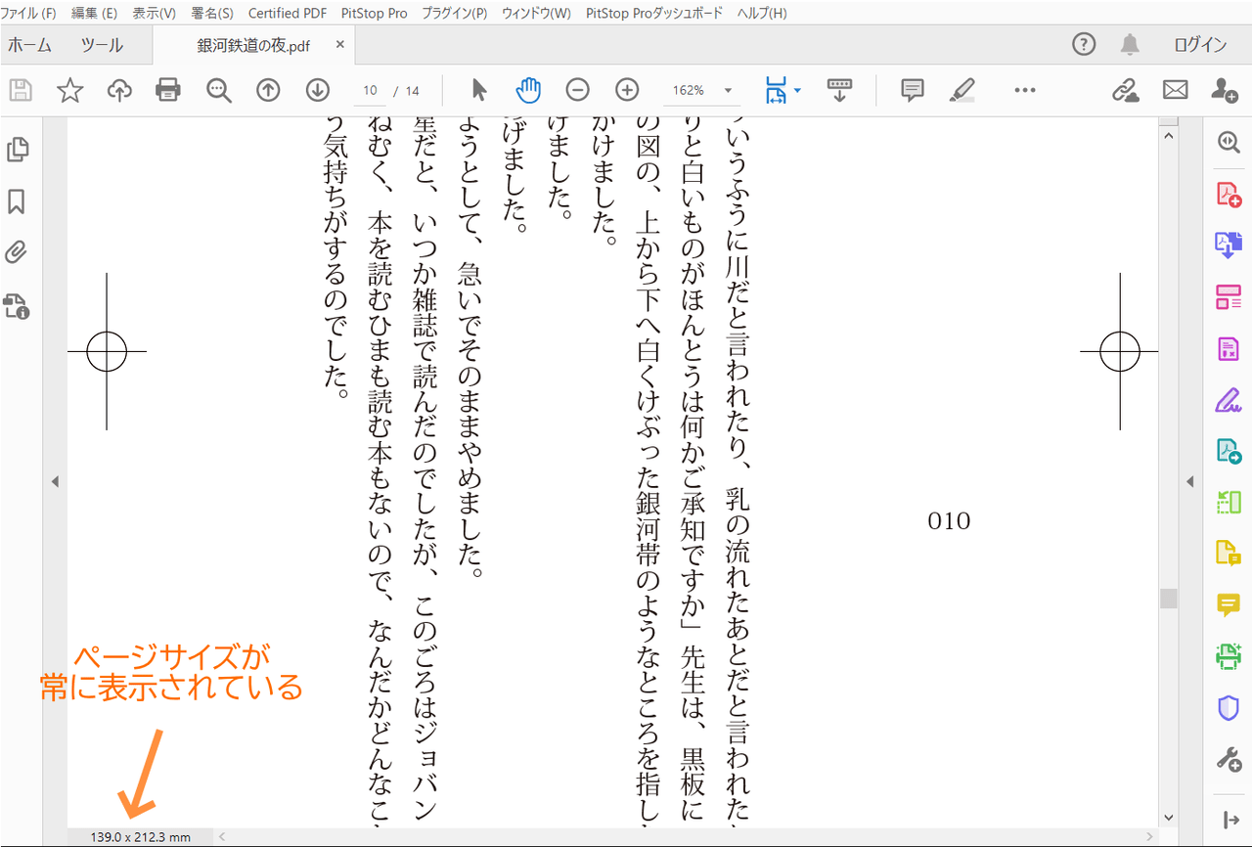Click the Zoom out minus icon
This screenshot has width=1252, height=847.
(578, 90)
